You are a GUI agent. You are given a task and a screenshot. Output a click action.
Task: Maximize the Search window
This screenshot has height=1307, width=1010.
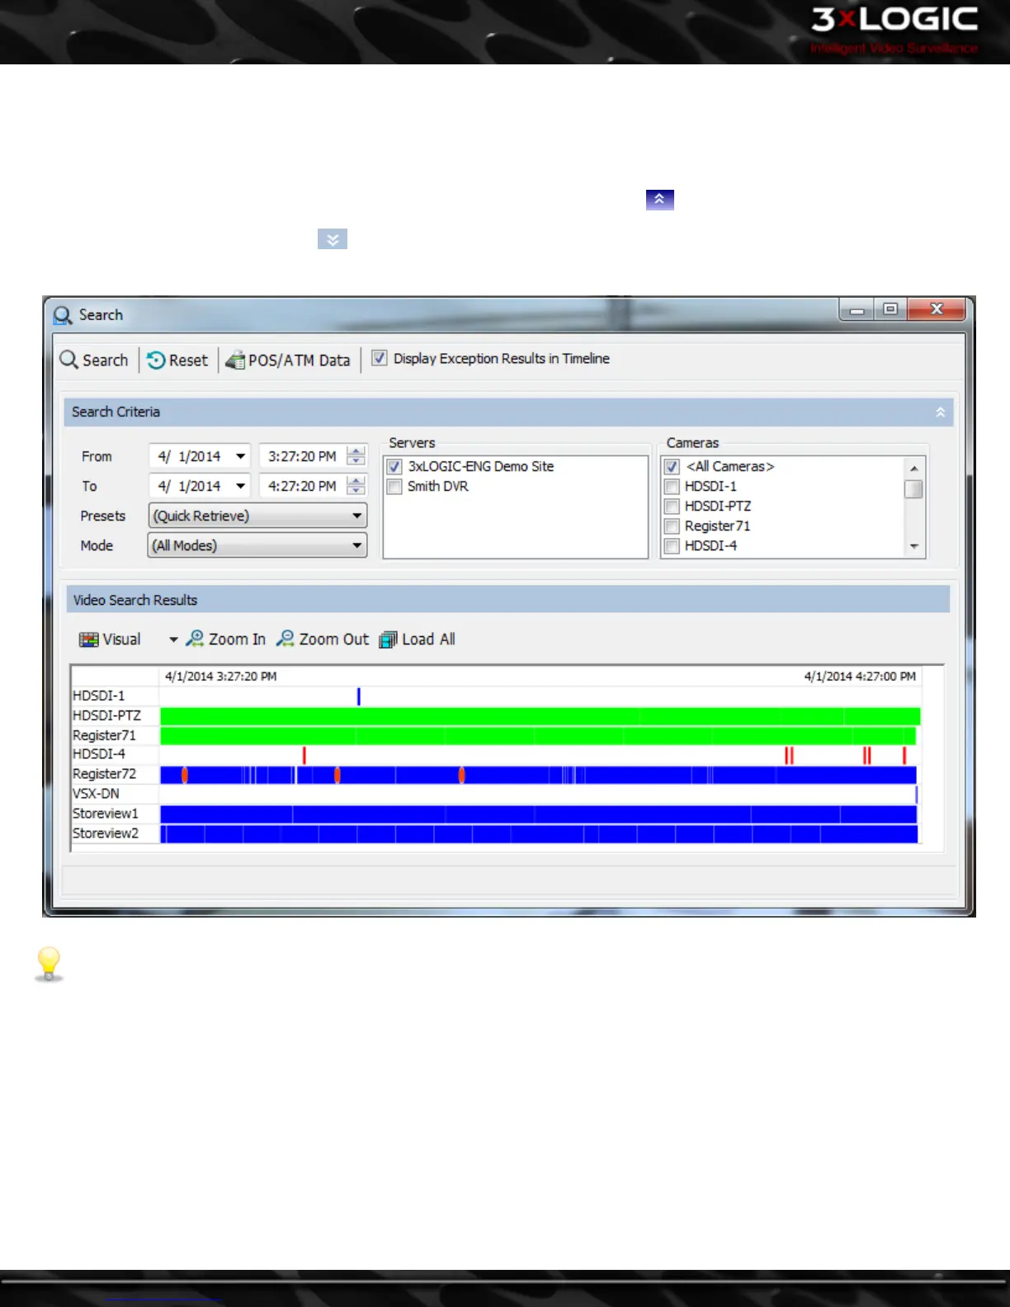coord(890,310)
